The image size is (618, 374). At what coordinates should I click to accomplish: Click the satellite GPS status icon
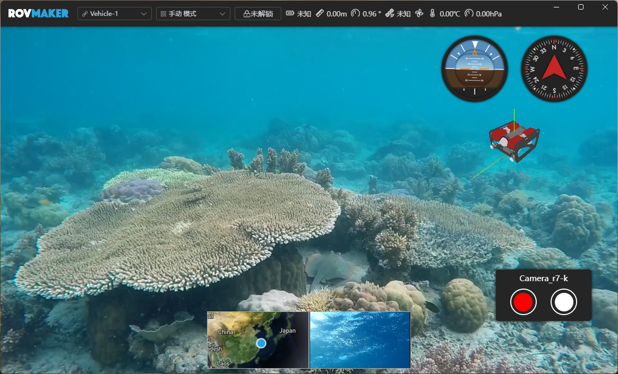point(390,14)
